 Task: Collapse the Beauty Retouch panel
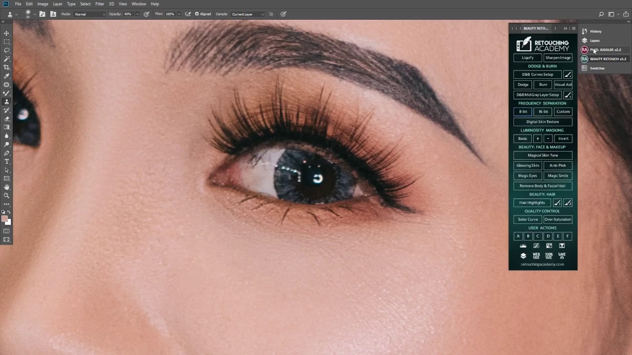pyautogui.click(x=565, y=28)
